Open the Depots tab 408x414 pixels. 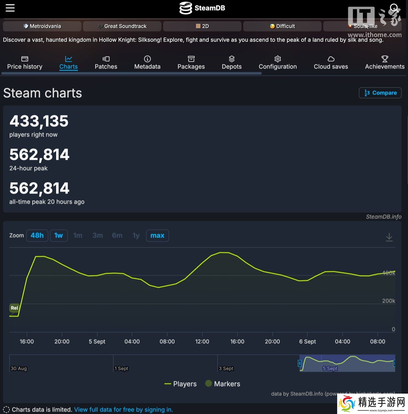pos(231,63)
